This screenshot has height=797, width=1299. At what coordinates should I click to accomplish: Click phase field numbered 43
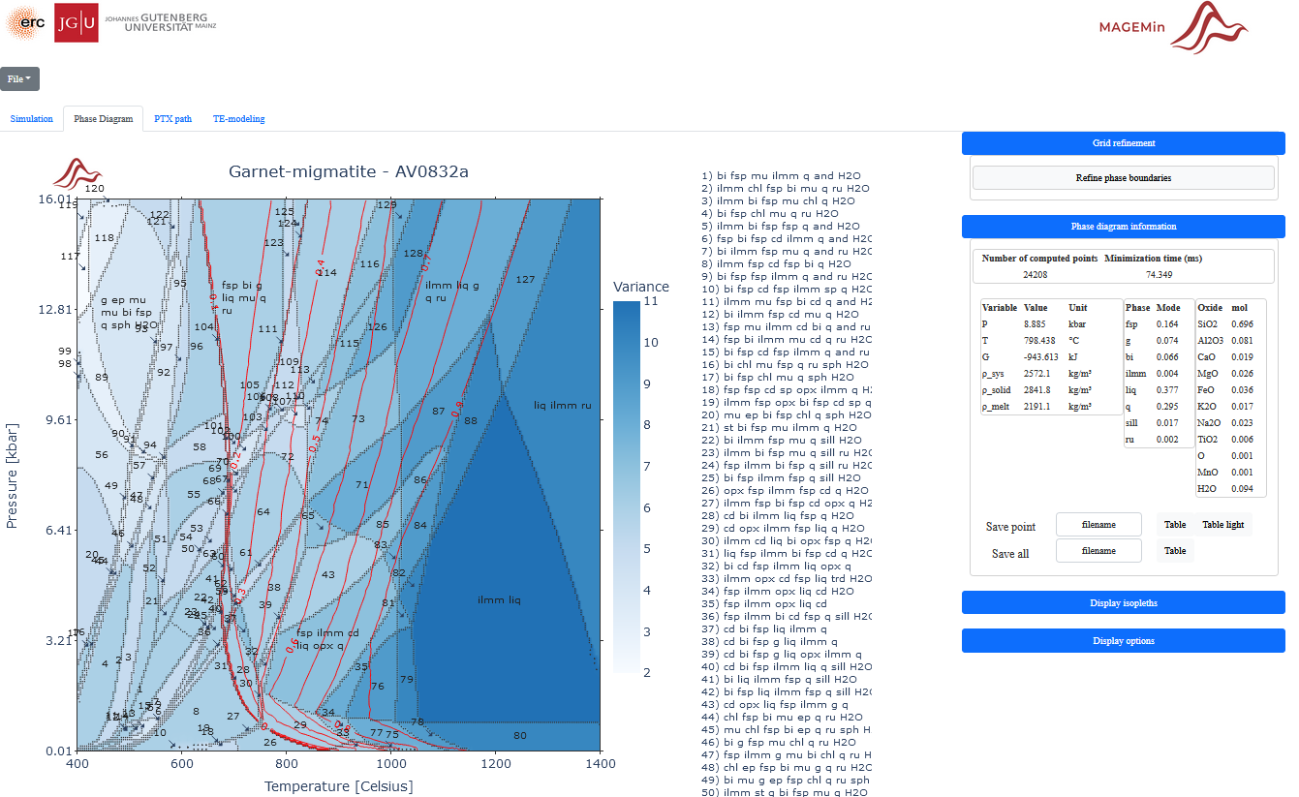tap(328, 575)
